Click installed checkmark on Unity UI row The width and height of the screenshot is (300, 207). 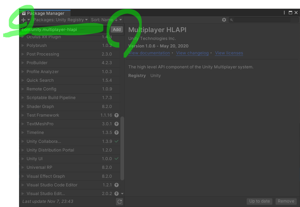(x=117, y=158)
